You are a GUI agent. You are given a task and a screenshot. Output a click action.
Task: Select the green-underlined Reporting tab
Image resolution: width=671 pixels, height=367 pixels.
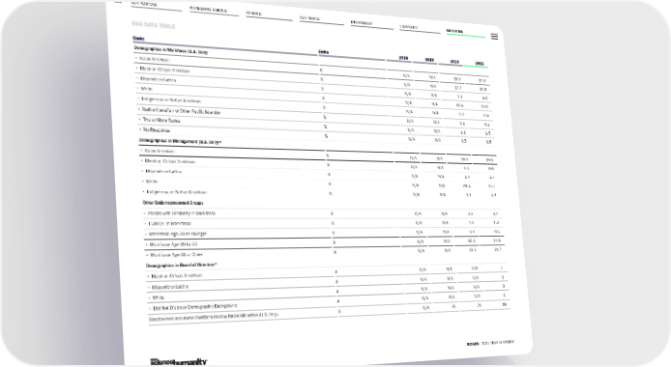pos(454,31)
